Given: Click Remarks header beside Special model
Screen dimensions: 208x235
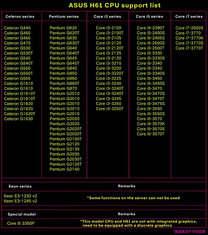Looking at the screenshot, I should (127, 214).
